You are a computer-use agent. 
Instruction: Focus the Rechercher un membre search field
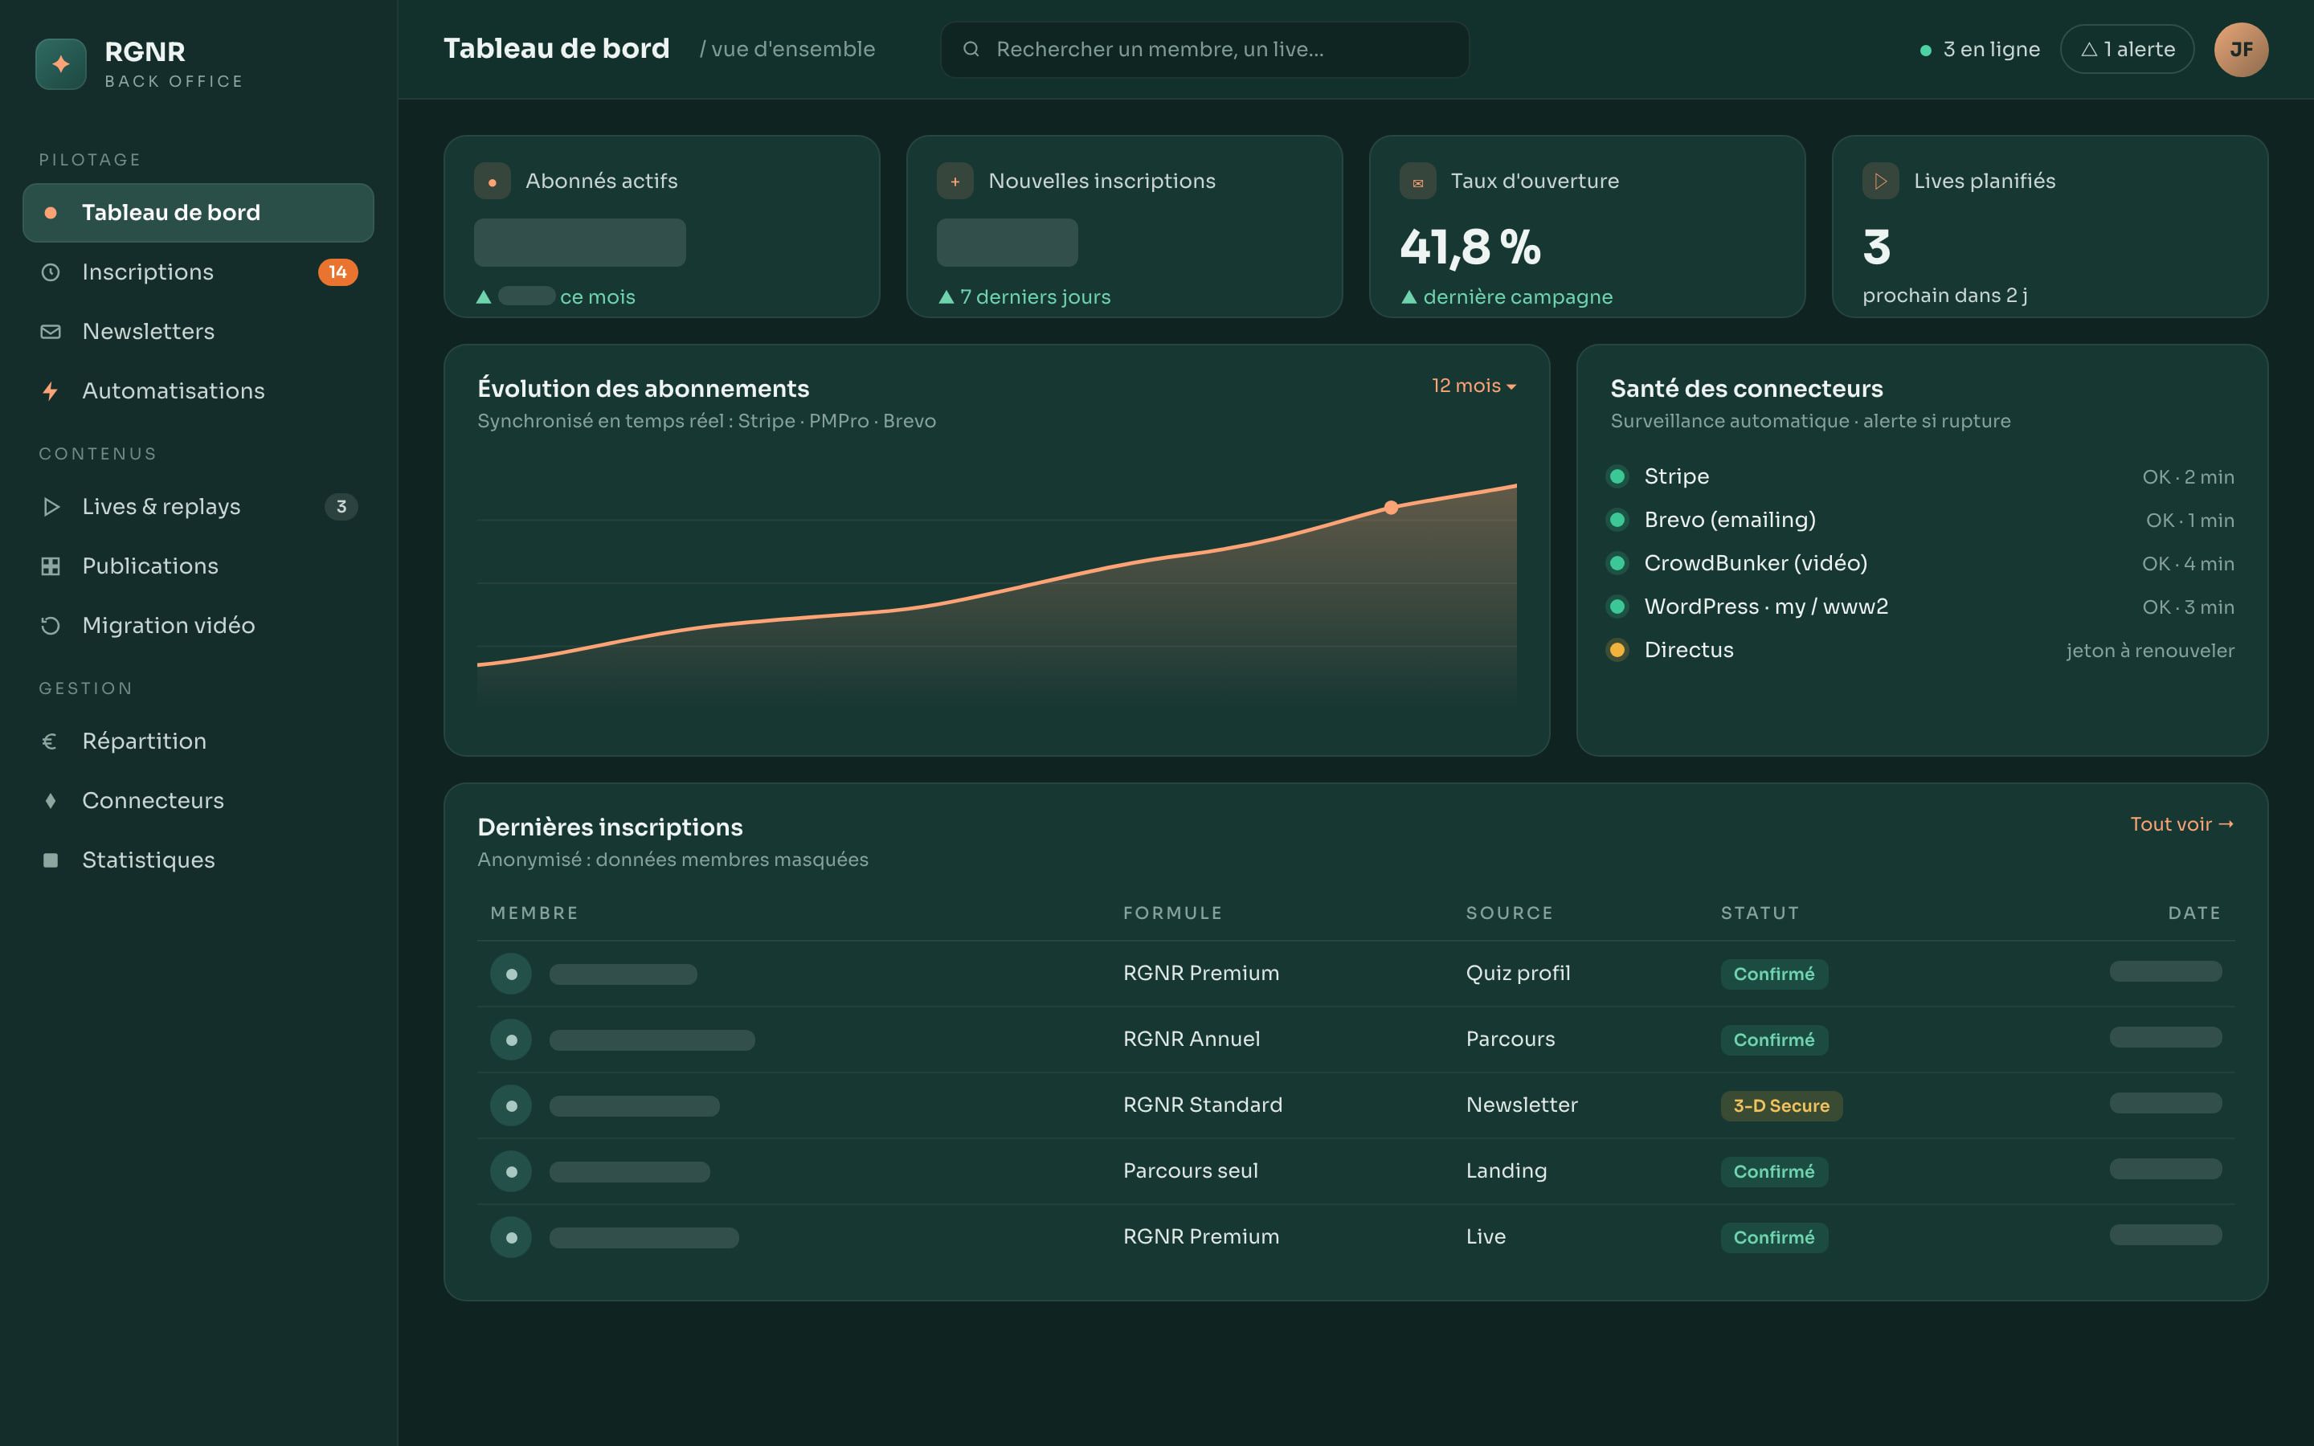1205,49
